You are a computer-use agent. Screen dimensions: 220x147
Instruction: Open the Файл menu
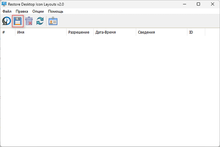(7, 11)
